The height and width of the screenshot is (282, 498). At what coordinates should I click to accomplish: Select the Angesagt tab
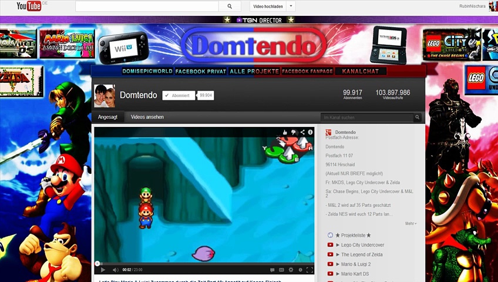[x=107, y=117]
